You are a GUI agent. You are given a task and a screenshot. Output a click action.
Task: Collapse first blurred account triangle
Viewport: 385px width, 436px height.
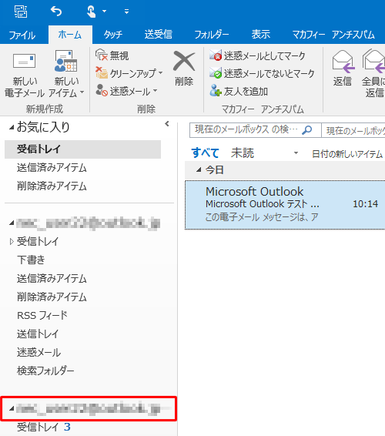[x=12, y=223]
